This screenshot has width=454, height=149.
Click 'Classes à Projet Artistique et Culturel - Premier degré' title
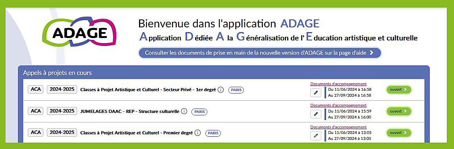136,133
